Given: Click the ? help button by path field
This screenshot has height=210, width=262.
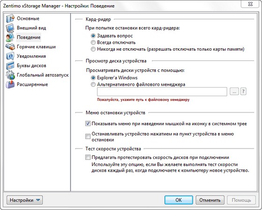Looking at the screenshot, I should click(x=243, y=91).
